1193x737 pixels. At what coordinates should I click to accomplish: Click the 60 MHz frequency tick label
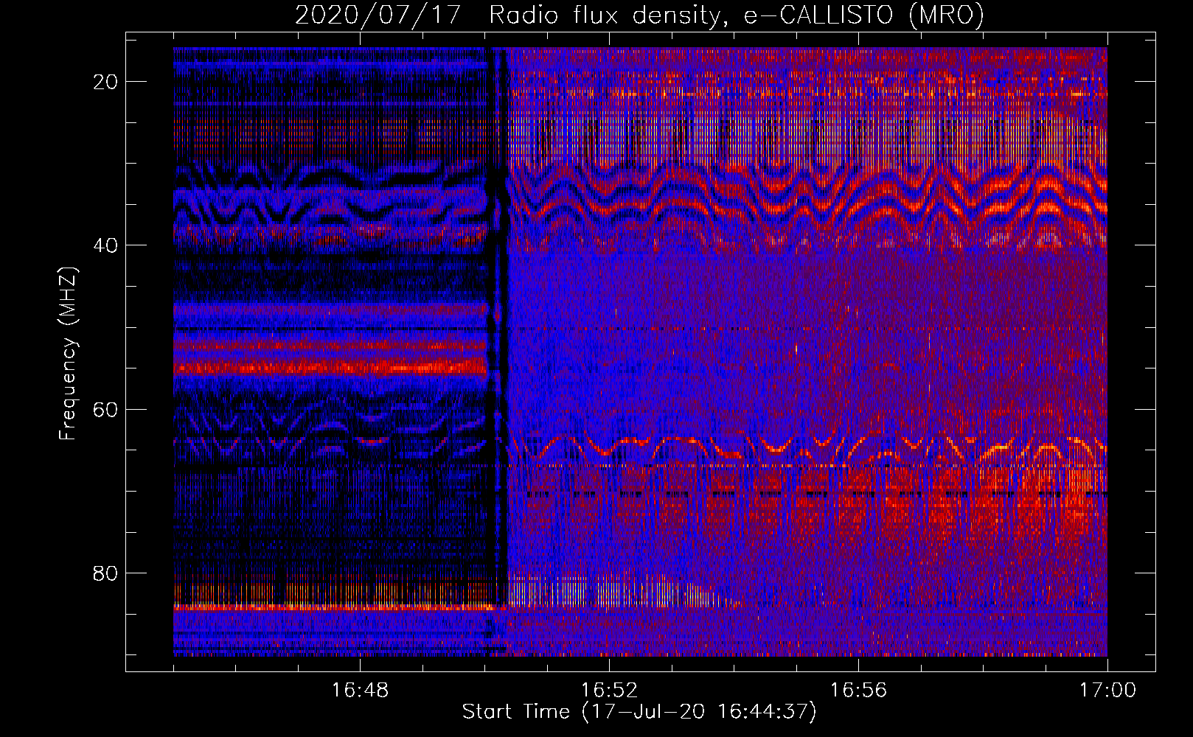pos(106,409)
